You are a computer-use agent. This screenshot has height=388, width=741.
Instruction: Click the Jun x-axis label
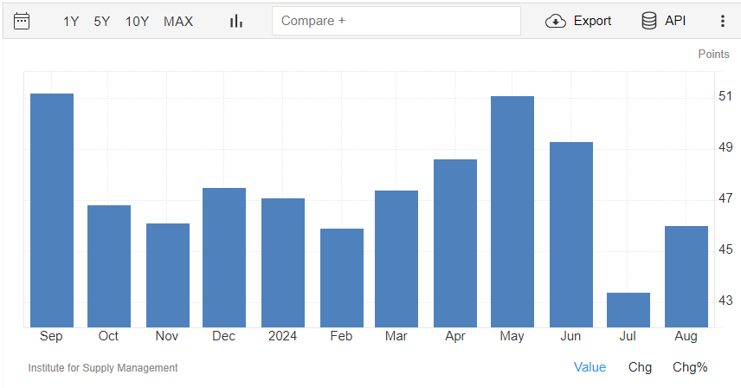pyautogui.click(x=570, y=336)
